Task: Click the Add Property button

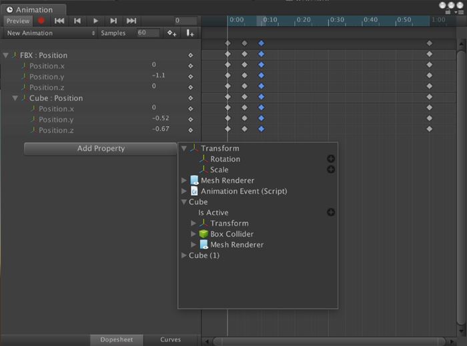Action: (101, 148)
